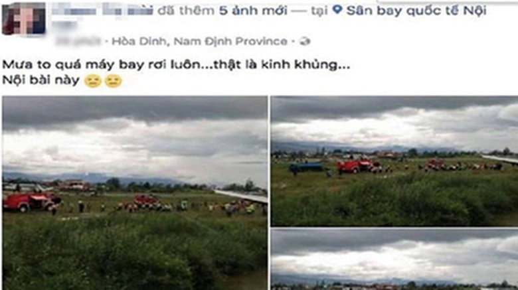Click the globe public privacy icon
518x290 pixels.
point(305,41)
